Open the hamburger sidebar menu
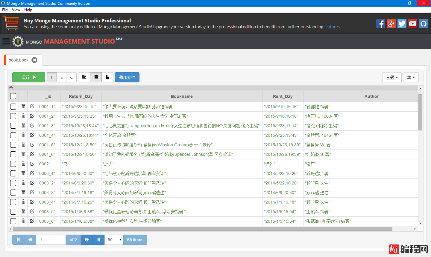 (6, 41)
